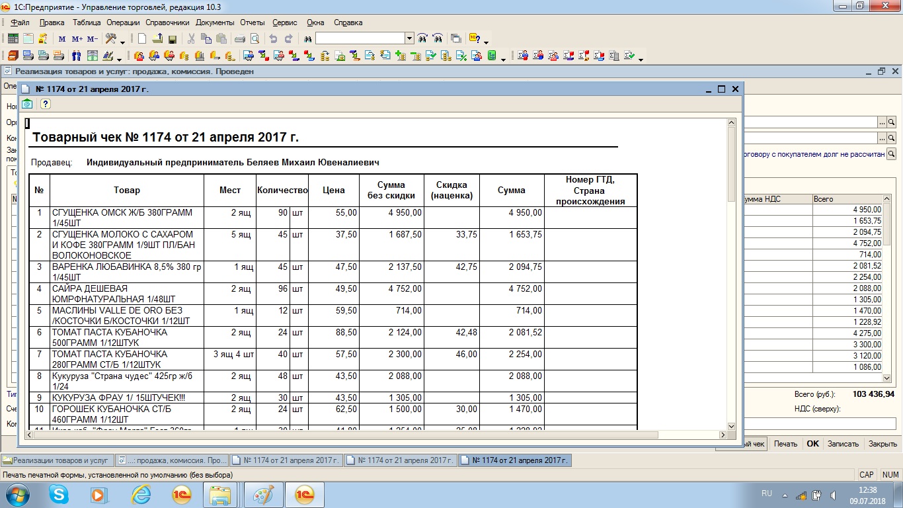Click the binoculars Find icon
The image size is (903, 508).
pos(307,38)
